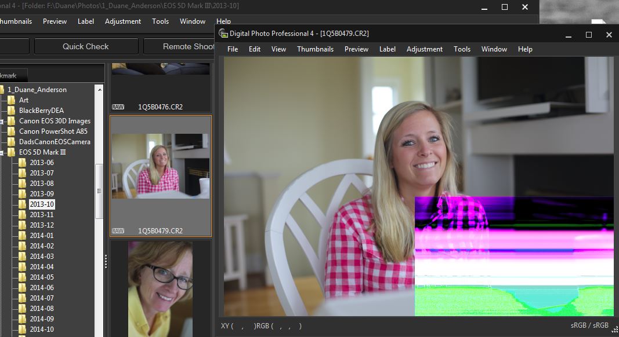
Task: Collapse the EOS 5D Mark III folder
Action: [x=2, y=153]
